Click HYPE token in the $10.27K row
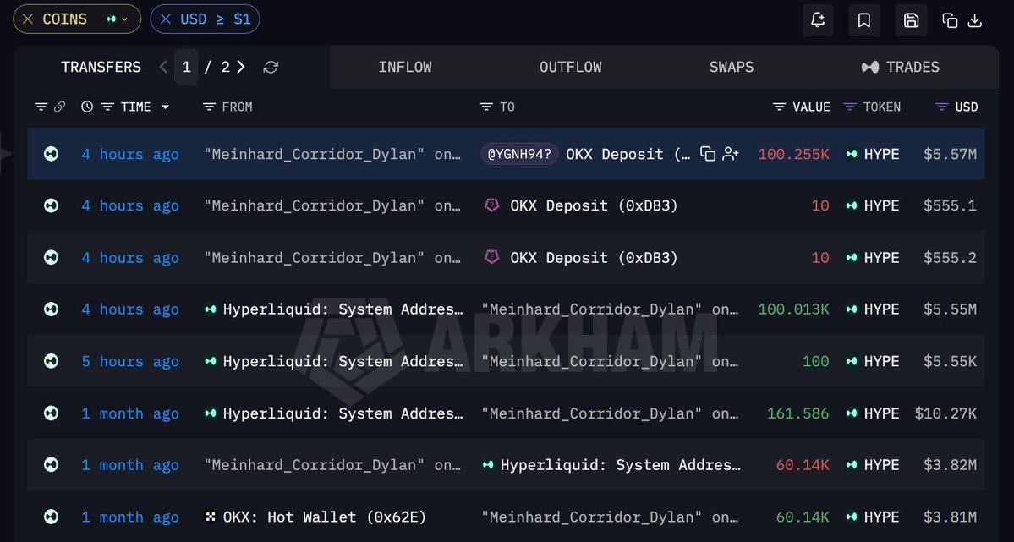1014x542 pixels. [881, 413]
